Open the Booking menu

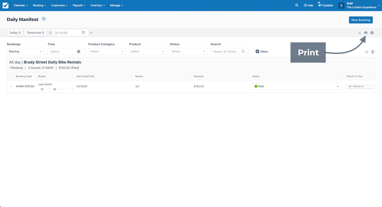pyautogui.click(x=40, y=5)
